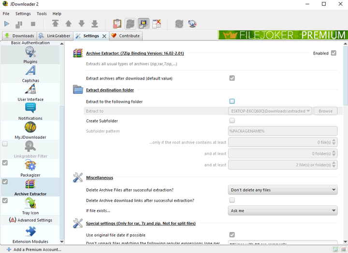Viewport: 348px width, 253px height.
Task: Stop all downloads with the stop icon
Action: (x=33, y=24)
